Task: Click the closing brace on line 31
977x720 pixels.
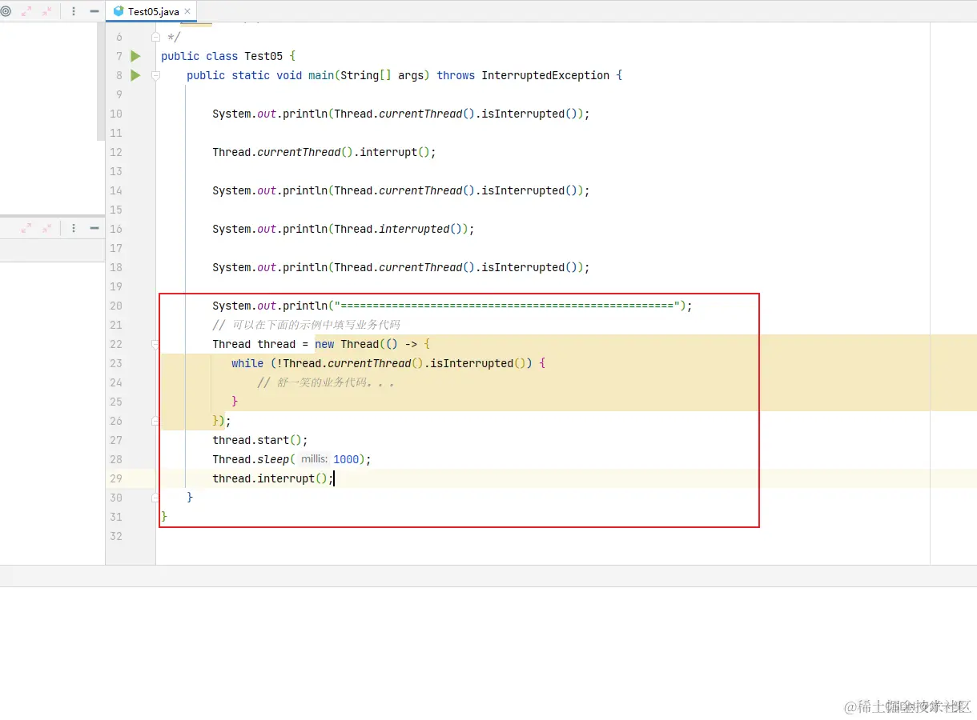Action: click(x=164, y=517)
